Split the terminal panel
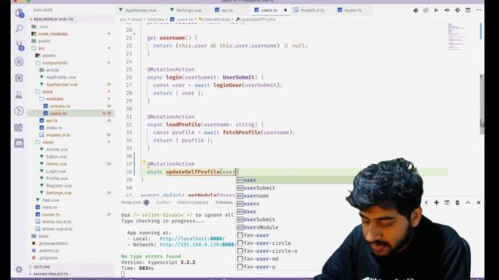Screen dimensions: 499x280 447,202
